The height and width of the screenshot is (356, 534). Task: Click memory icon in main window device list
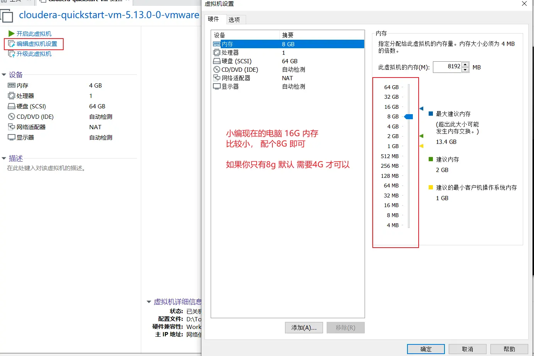(x=12, y=85)
